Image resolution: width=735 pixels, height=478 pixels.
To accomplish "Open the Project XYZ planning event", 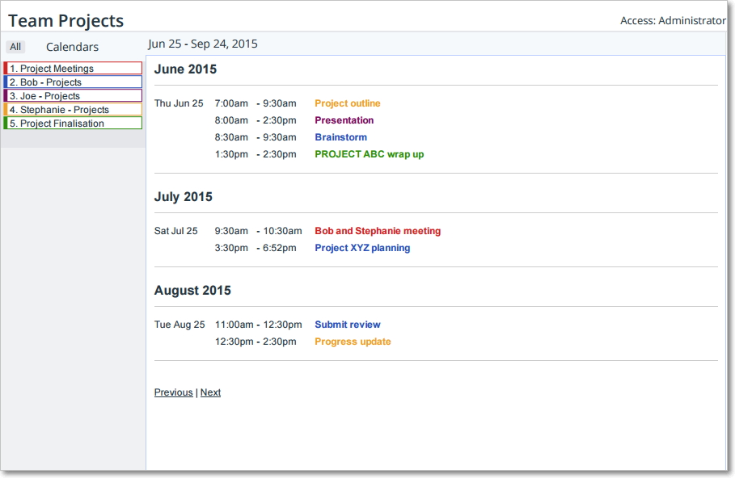I will click(x=362, y=248).
